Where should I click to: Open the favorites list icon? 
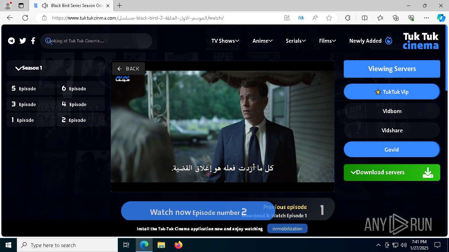pos(380,18)
